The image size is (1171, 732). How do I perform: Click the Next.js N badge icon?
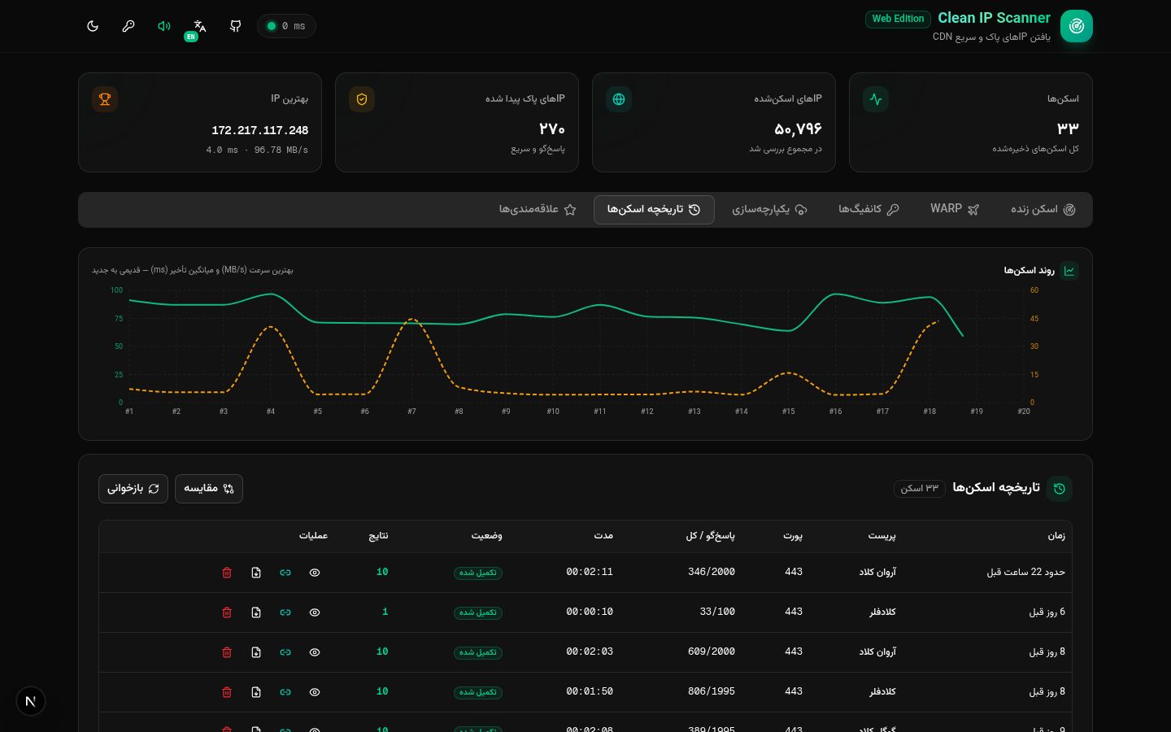coord(31,701)
